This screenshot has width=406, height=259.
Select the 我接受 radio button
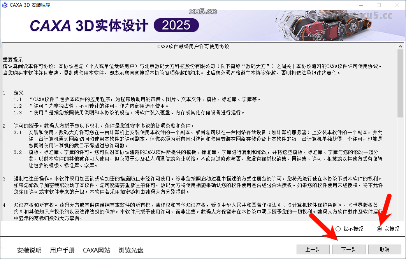(x=379, y=229)
